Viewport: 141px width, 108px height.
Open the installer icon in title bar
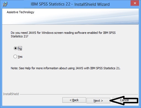point(5,4)
